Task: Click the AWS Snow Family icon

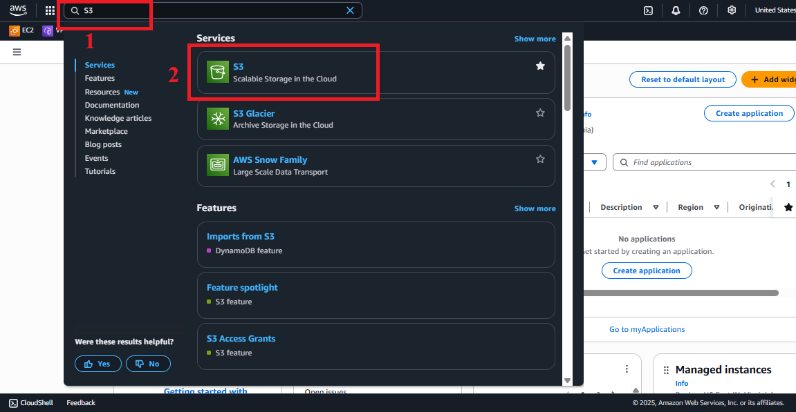Action: tap(218, 165)
